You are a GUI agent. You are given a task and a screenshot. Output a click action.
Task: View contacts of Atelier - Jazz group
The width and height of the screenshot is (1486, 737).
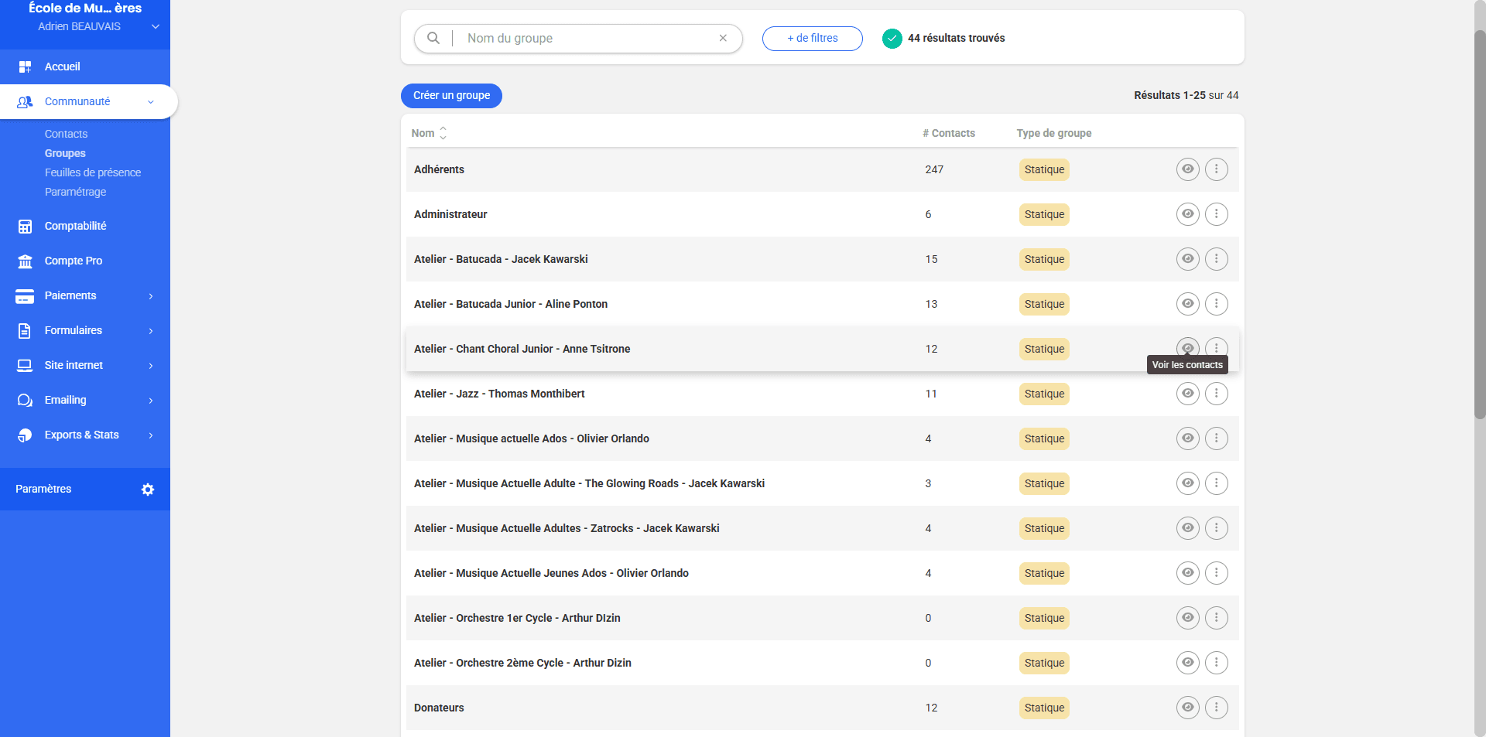pyautogui.click(x=1187, y=394)
